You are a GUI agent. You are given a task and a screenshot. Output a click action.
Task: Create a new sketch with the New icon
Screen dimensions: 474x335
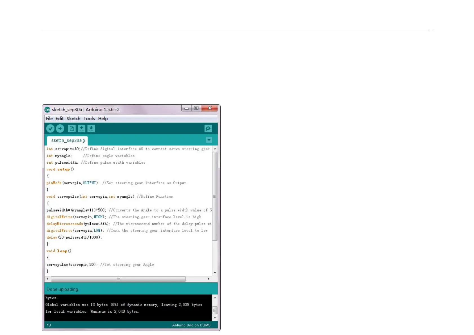pyautogui.click(x=72, y=129)
